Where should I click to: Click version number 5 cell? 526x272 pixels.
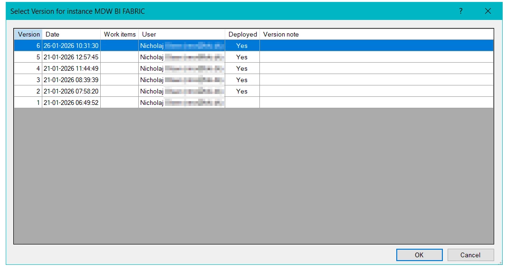click(28, 57)
